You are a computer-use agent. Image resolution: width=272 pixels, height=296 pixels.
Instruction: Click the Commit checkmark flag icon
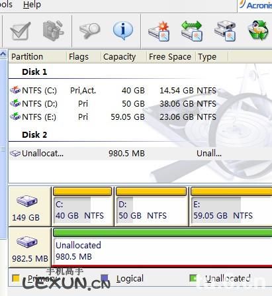click(21, 31)
